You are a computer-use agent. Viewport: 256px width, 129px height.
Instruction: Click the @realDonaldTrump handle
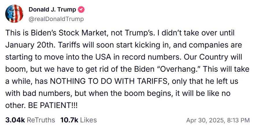click(56, 19)
